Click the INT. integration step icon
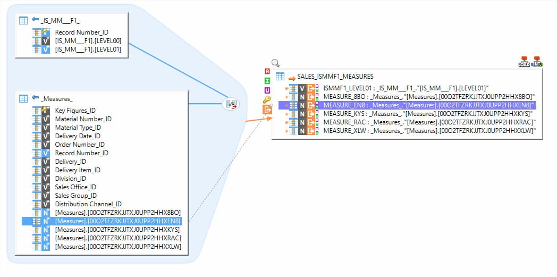 tap(537, 62)
